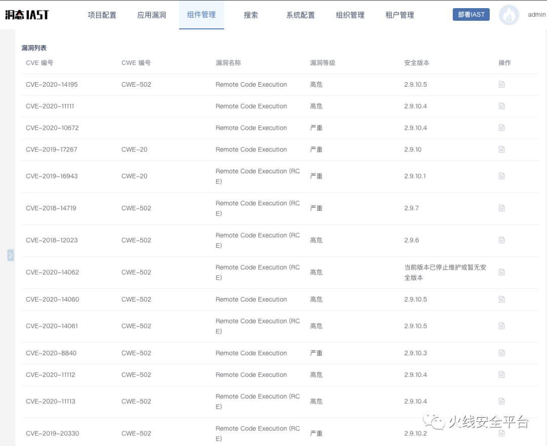Click action icon in CVE-2020-11113 row
Screen dimensions: 547x446
pos(501,401)
